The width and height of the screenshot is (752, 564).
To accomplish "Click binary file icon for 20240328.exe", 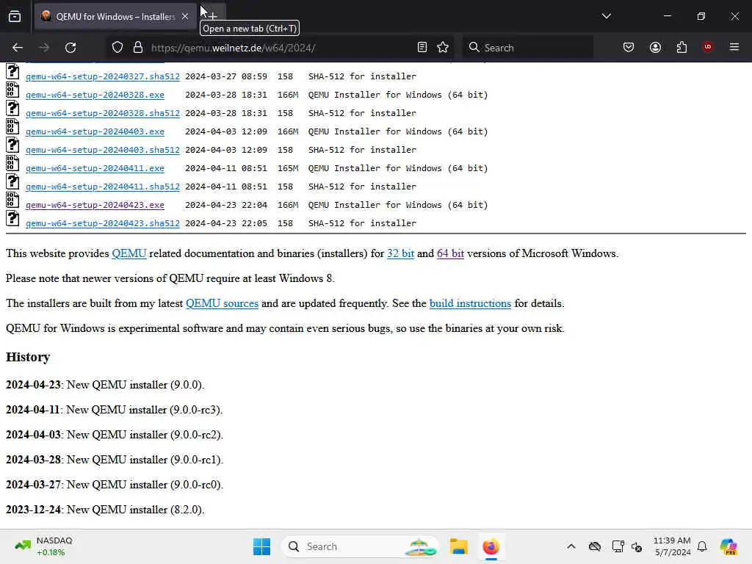I will (x=12, y=90).
